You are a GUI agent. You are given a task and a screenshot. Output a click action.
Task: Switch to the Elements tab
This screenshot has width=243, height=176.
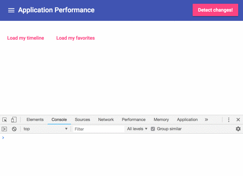coord(35,120)
